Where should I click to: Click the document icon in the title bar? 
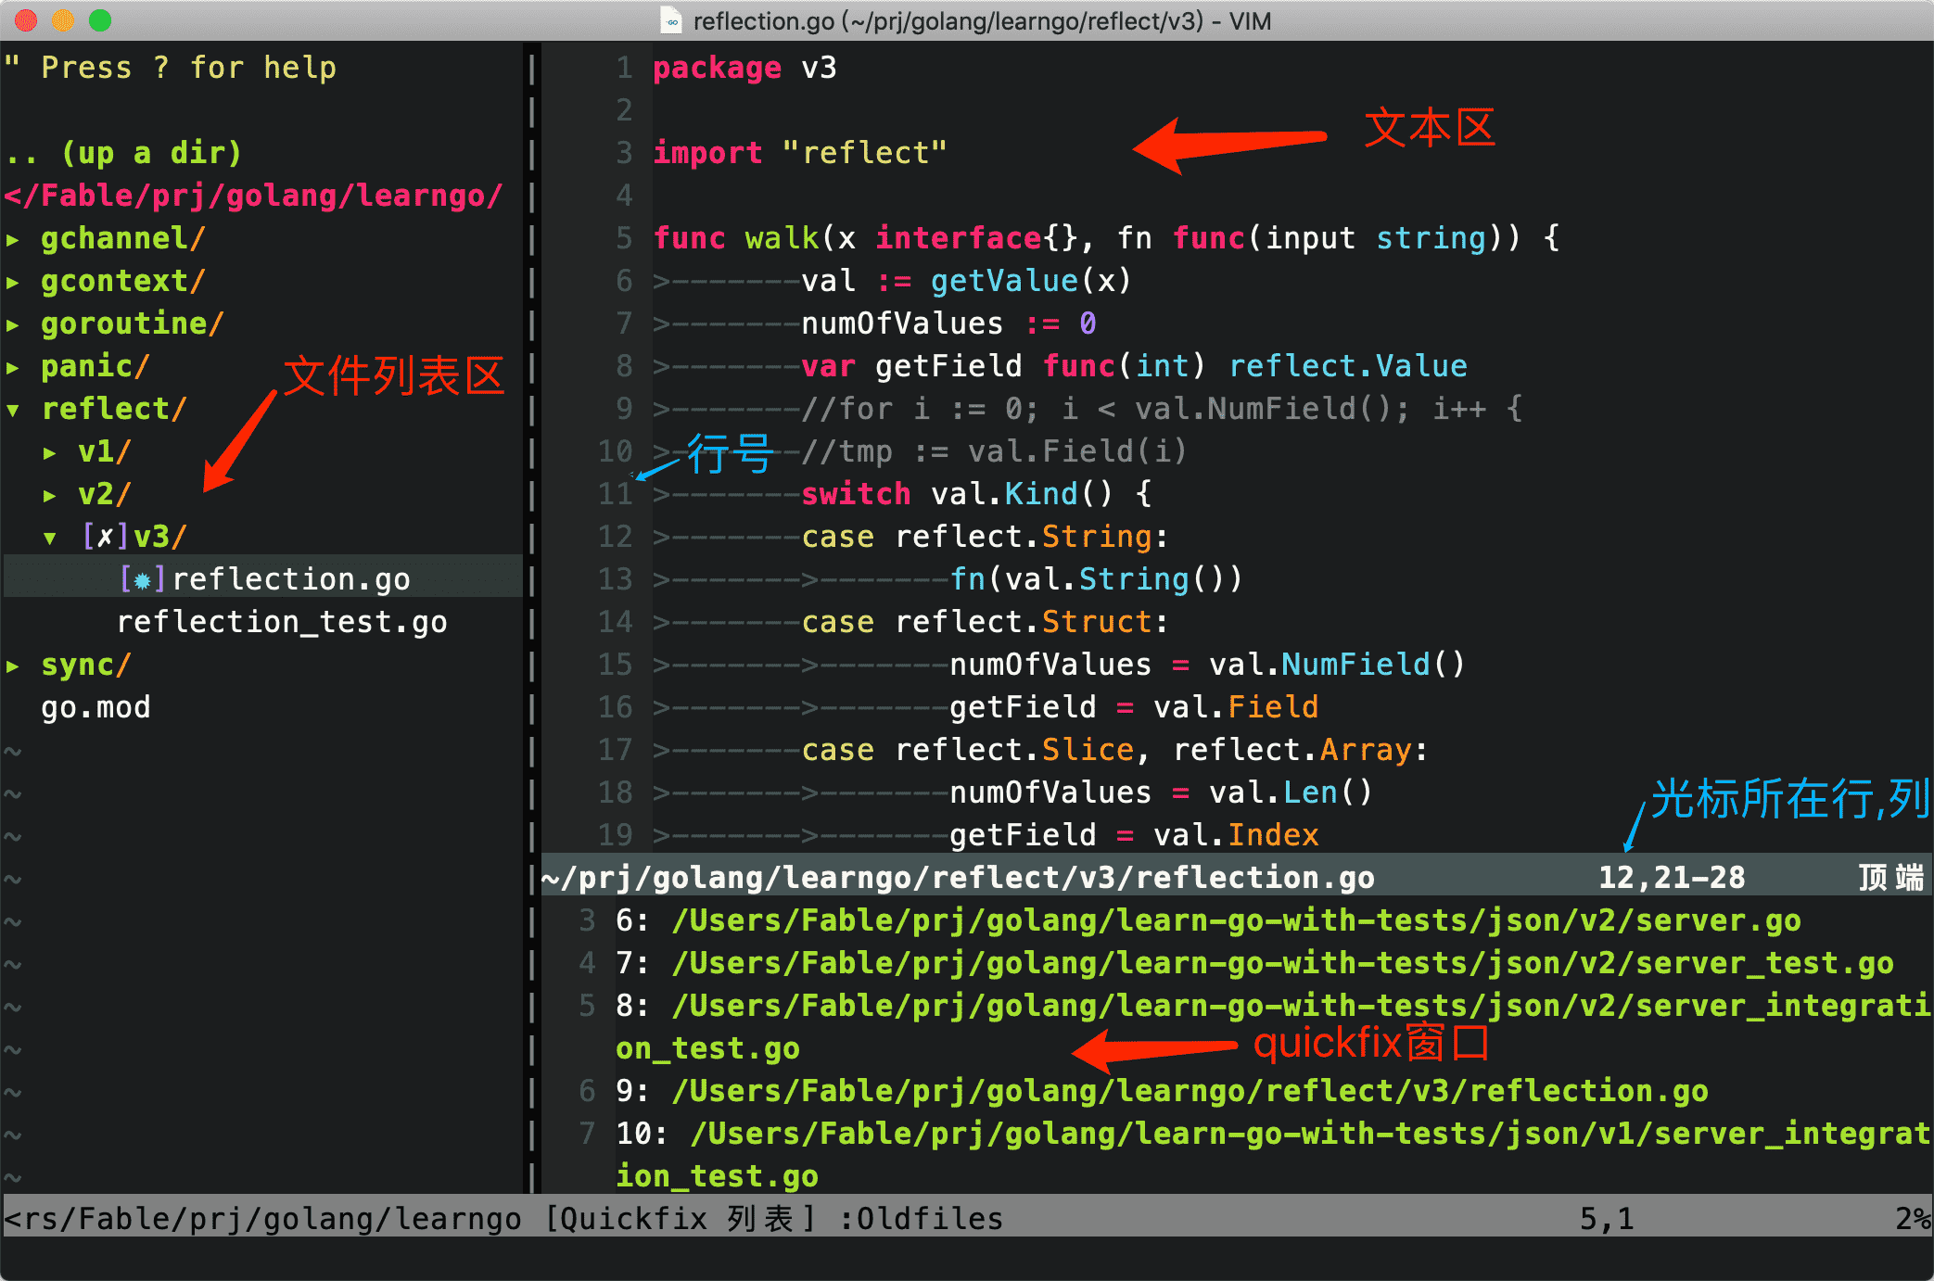pos(671,20)
